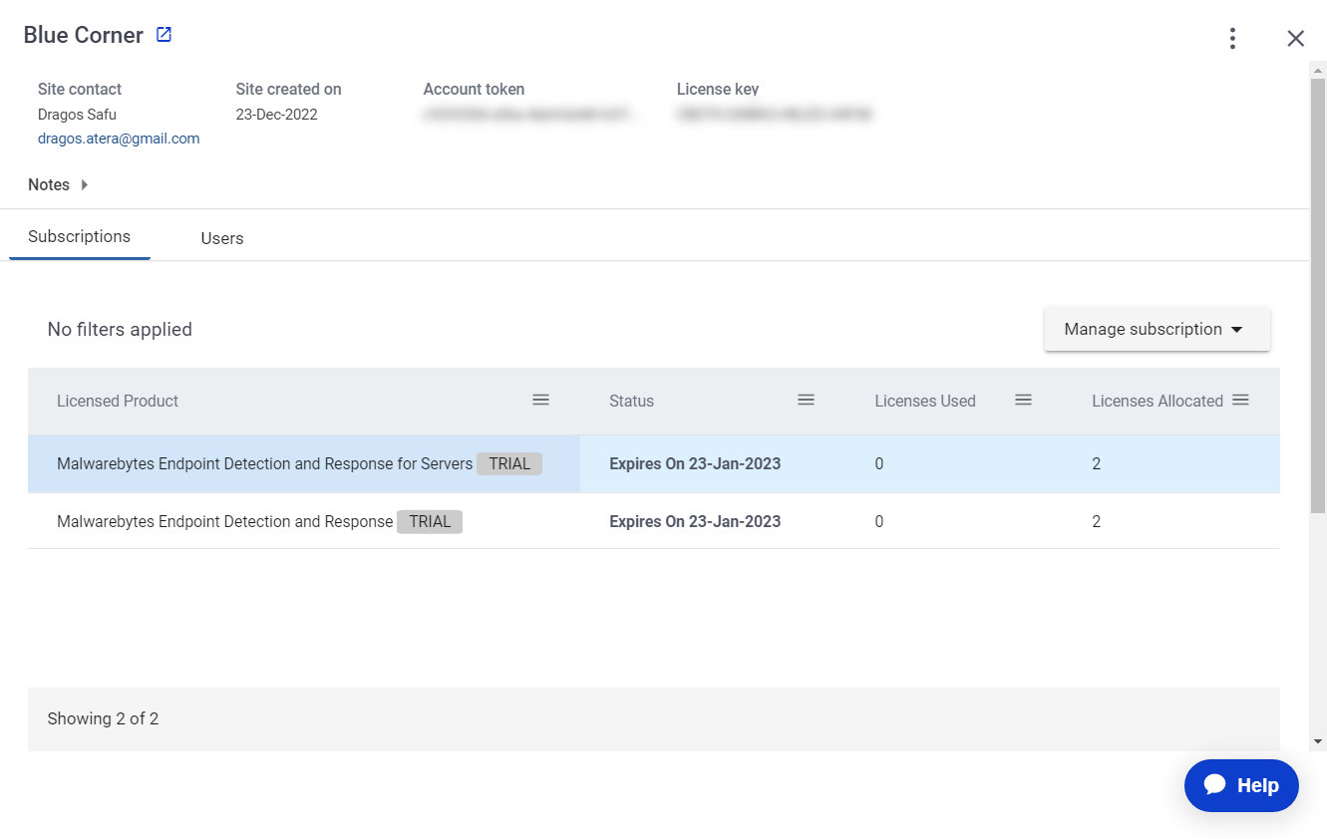The width and height of the screenshot is (1327, 839).
Task: Sort by Licensed Product column header
Action: tap(118, 401)
